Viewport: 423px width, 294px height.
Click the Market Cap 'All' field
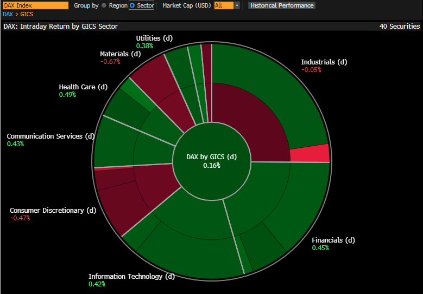(223, 5)
